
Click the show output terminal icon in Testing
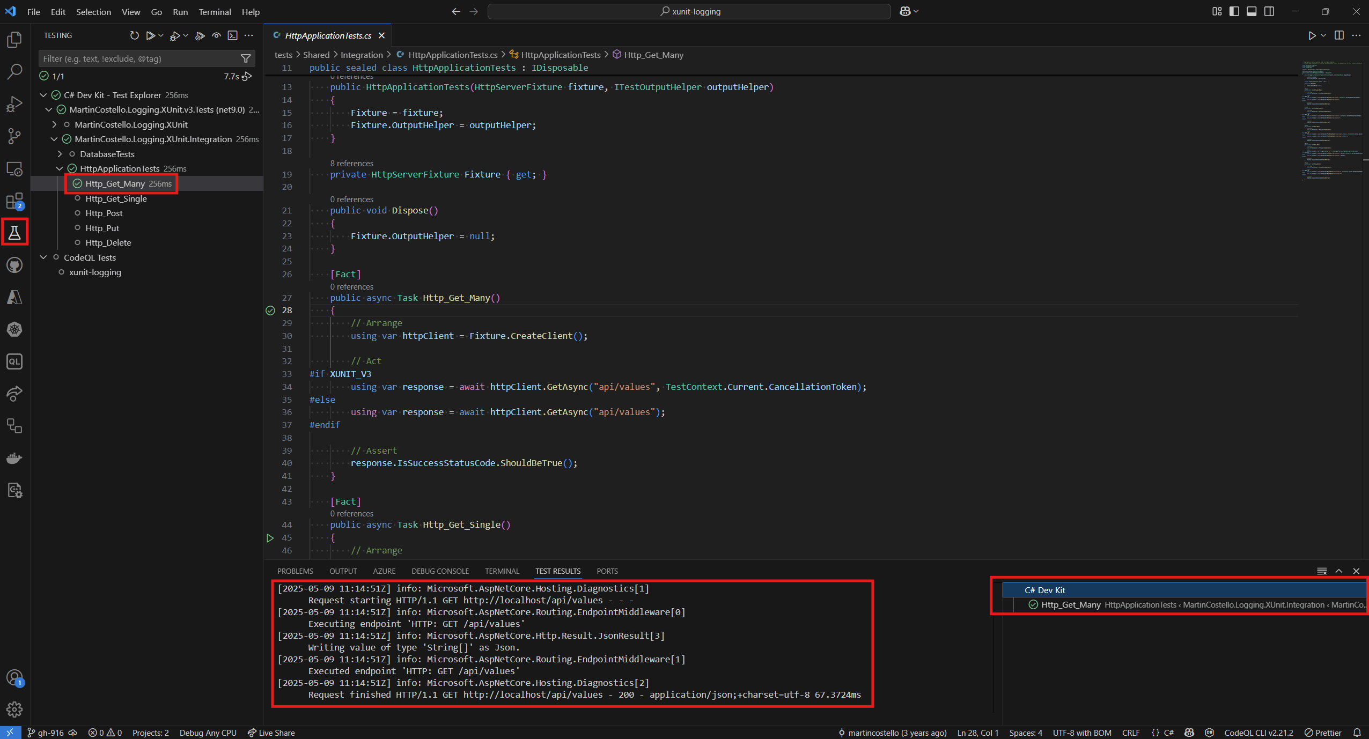tap(232, 35)
